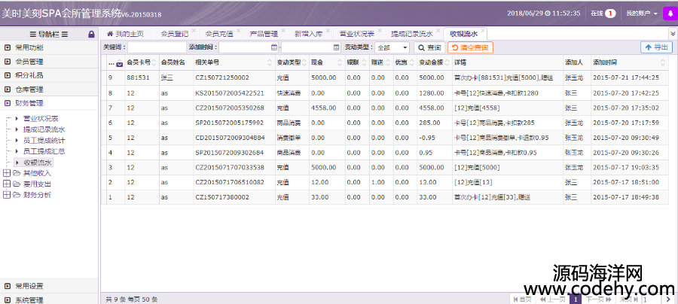Sort by the 会员卡号 column
Image resolution: width=678 pixels, height=304 pixels.
[x=139, y=63]
